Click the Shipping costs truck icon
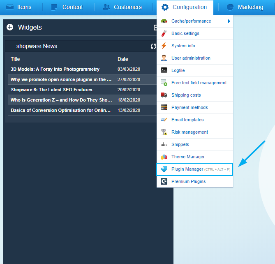The height and width of the screenshot is (264, 275). (164, 95)
